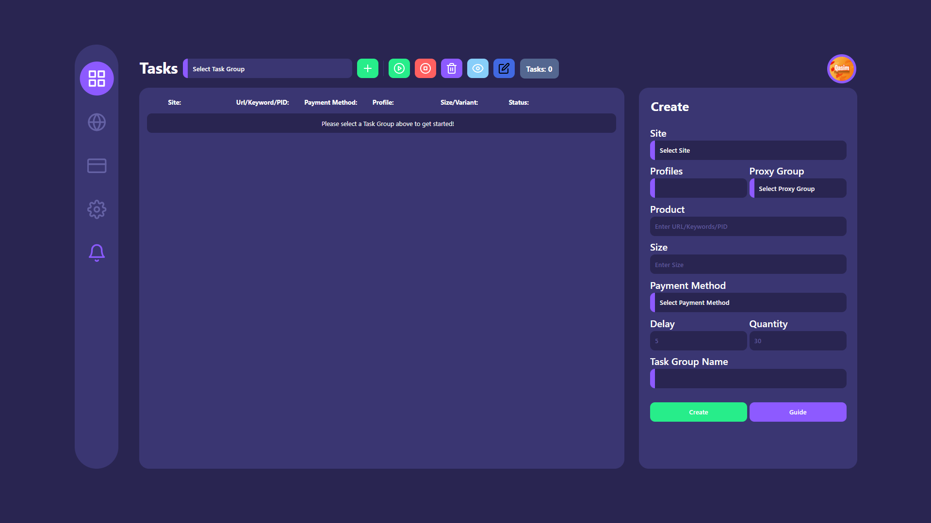This screenshot has height=523, width=931.
Task: Click the Enter Size input field
Action: [x=748, y=265]
